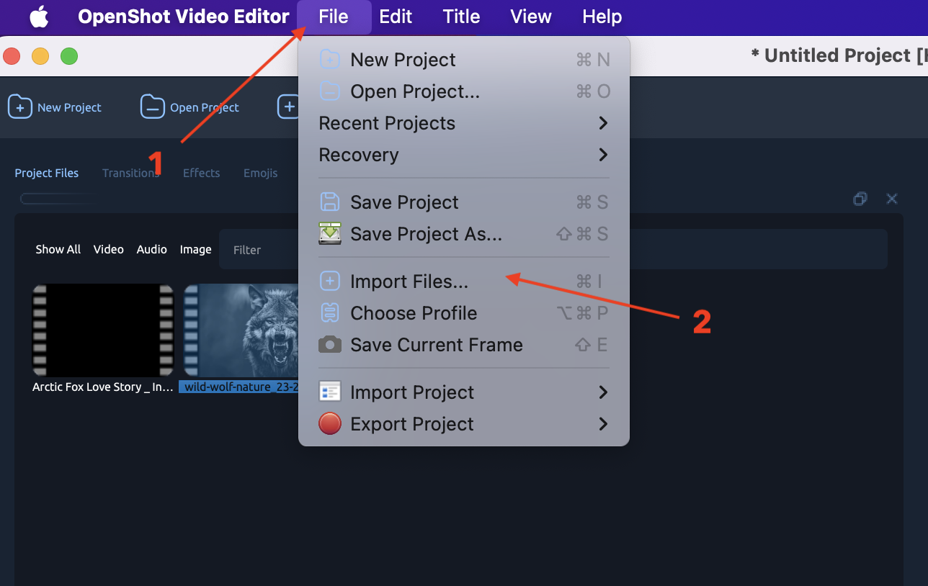Image resolution: width=928 pixels, height=586 pixels.
Task: Choose New Project from the File menu
Action: (x=464, y=59)
